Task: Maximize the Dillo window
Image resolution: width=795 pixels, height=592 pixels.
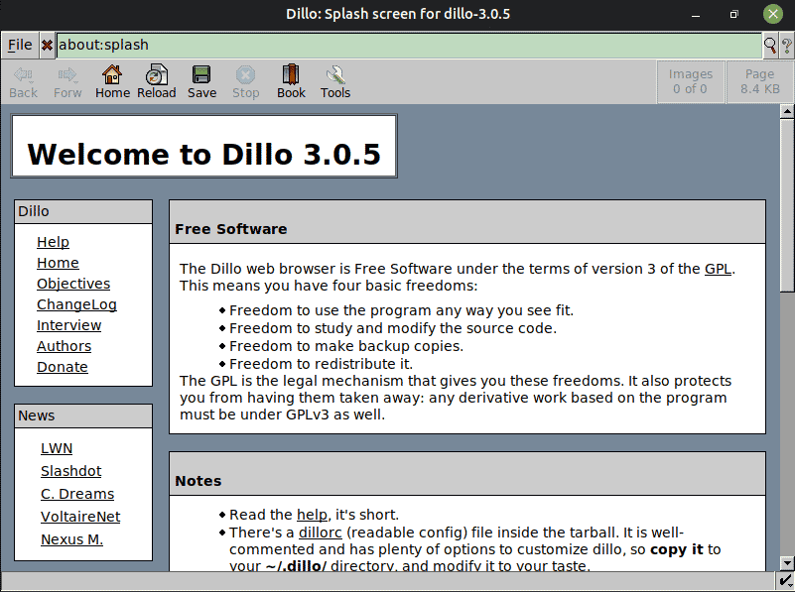Action: (733, 14)
